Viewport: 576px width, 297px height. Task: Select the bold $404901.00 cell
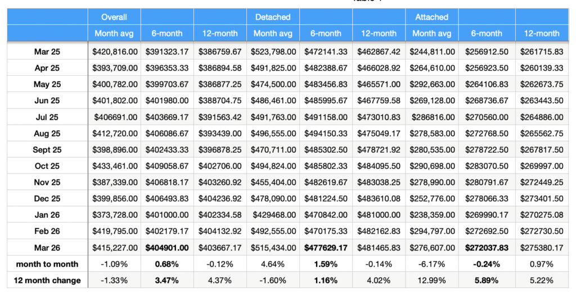click(167, 247)
